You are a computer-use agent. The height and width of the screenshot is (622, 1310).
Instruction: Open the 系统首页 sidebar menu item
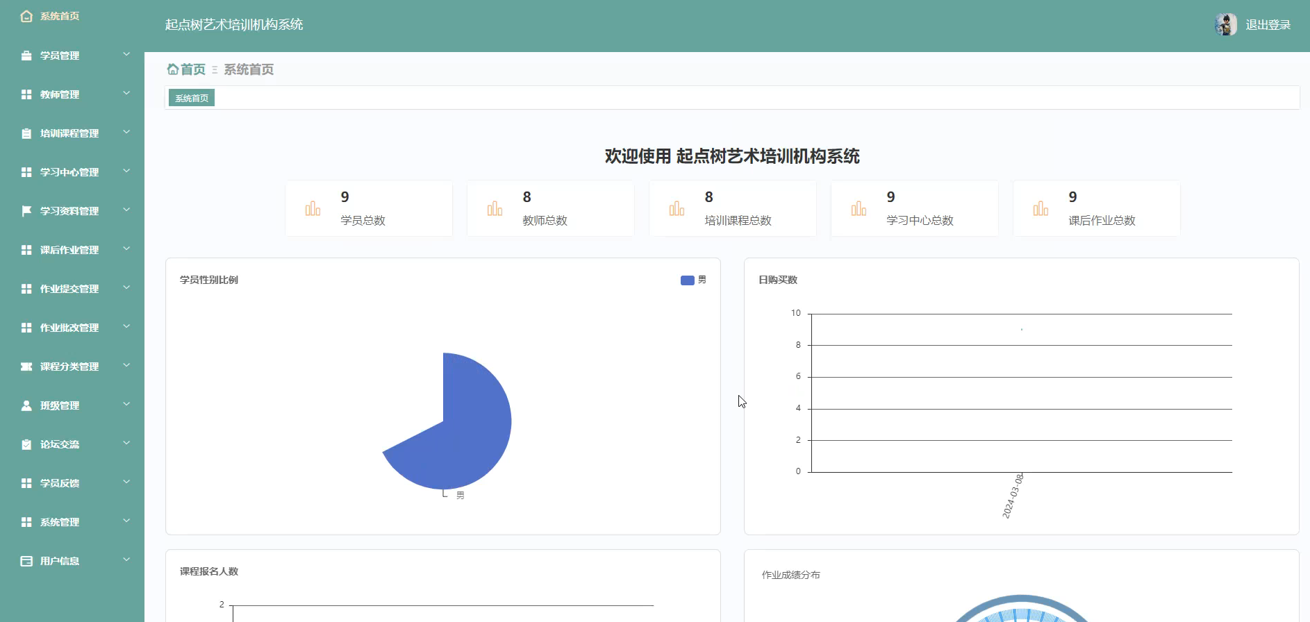pyautogui.click(x=72, y=17)
